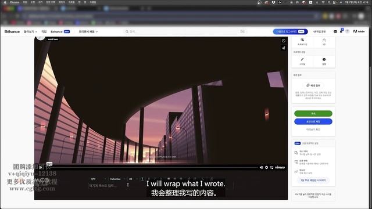The width and height of the screenshot is (372, 209).
Task: Select the 3D tool in sidebar
Action: pos(324,41)
